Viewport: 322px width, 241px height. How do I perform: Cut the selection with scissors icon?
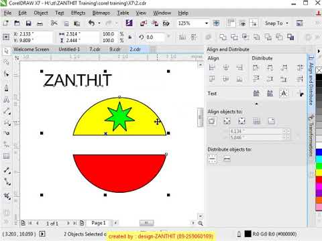tap(54, 23)
